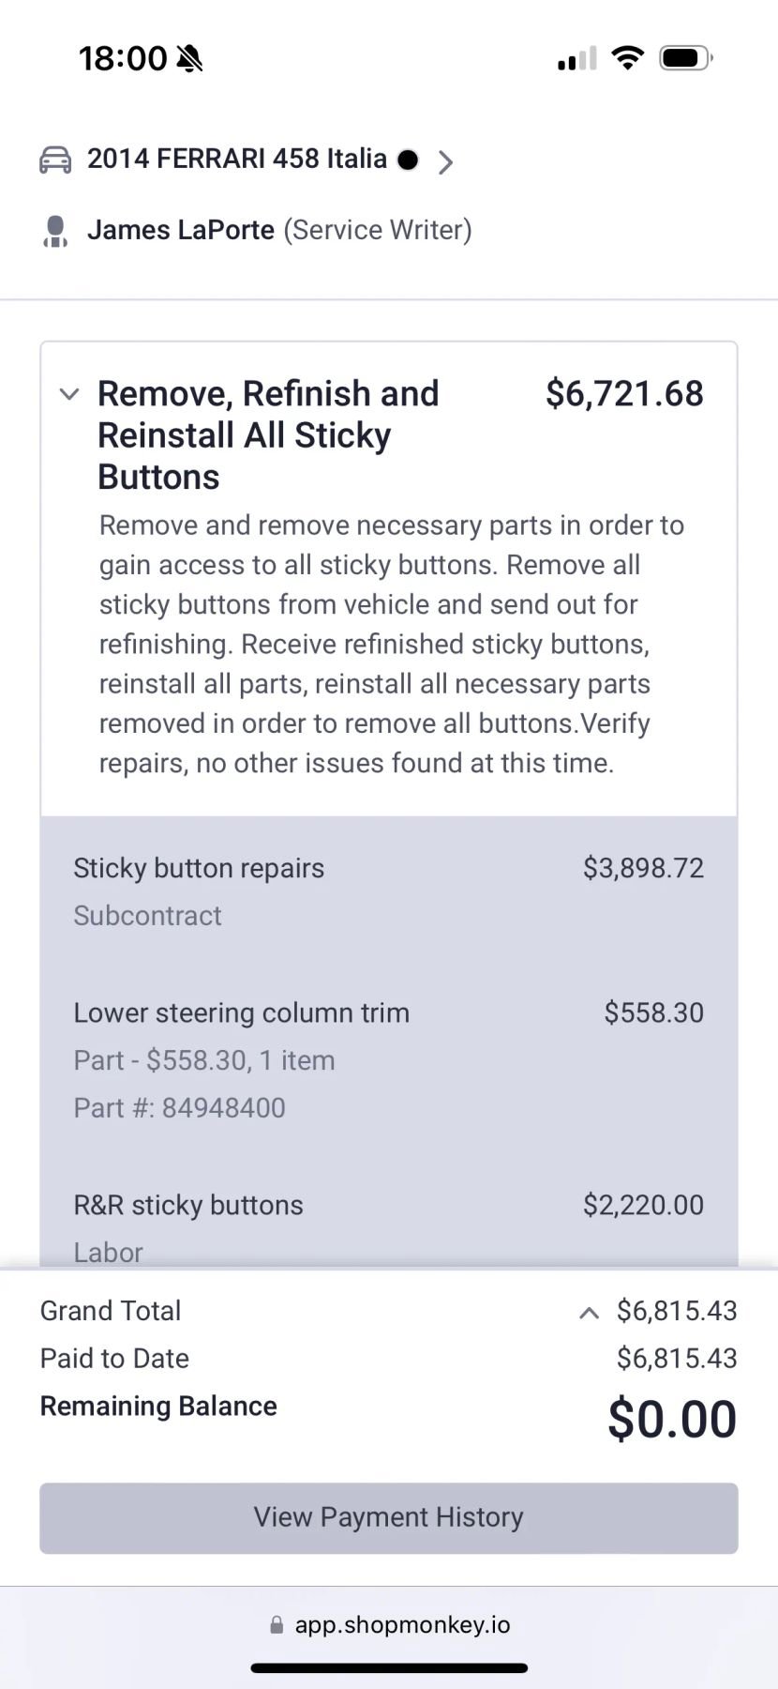The image size is (778, 1689).
Task: Collapse the Sticky Buttons service section
Action: (x=69, y=395)
